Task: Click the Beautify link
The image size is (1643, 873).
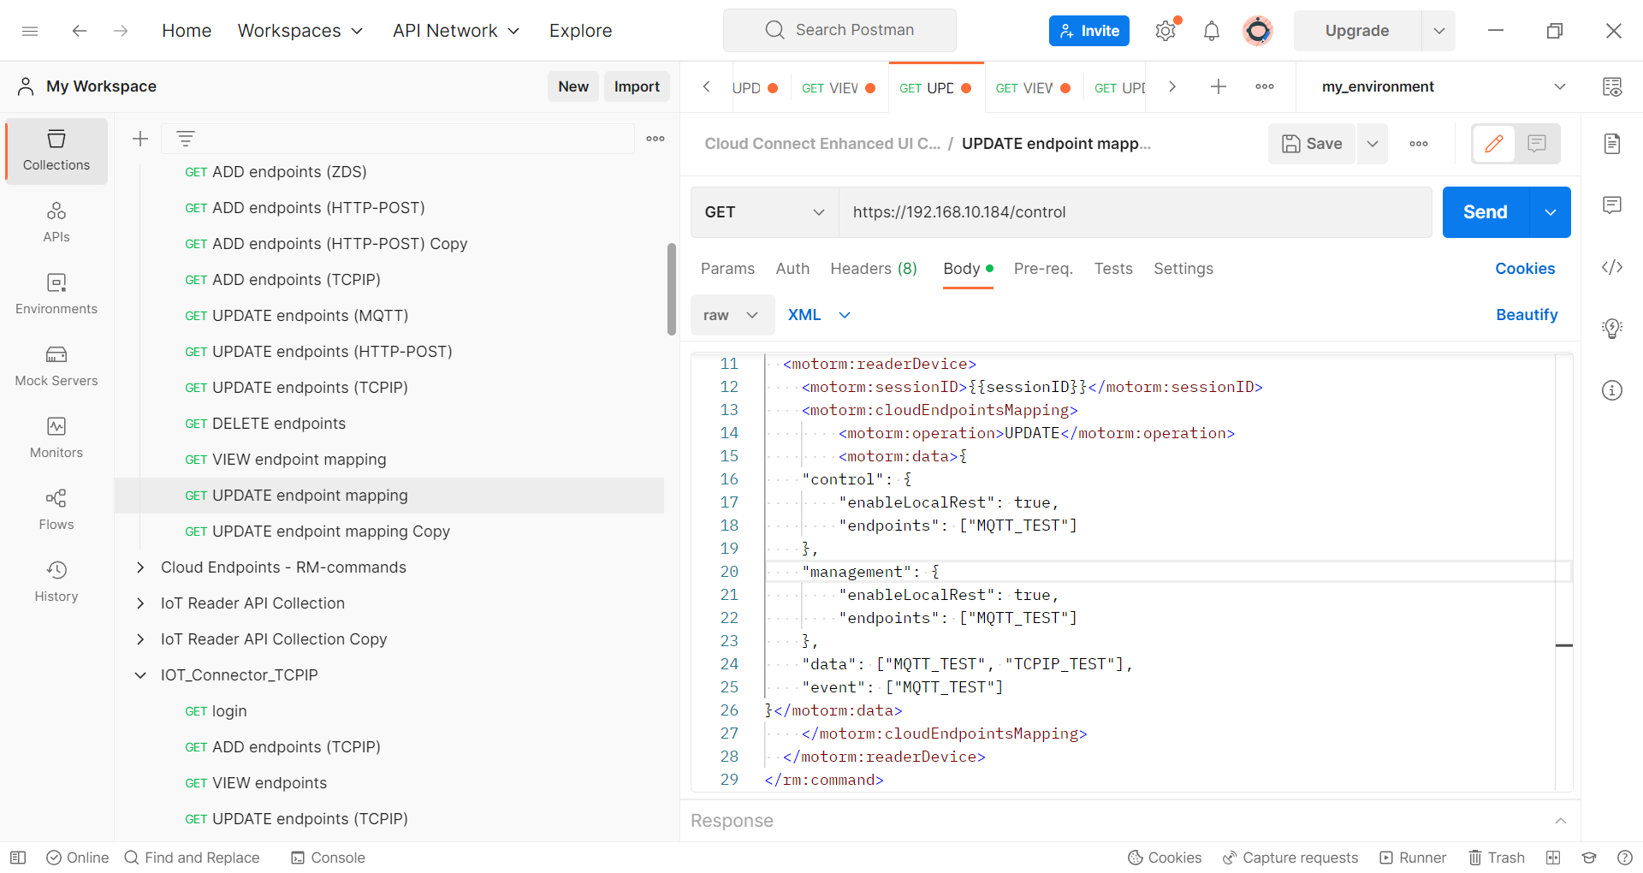Action: pyautogui.click(x=1527, y=315)
